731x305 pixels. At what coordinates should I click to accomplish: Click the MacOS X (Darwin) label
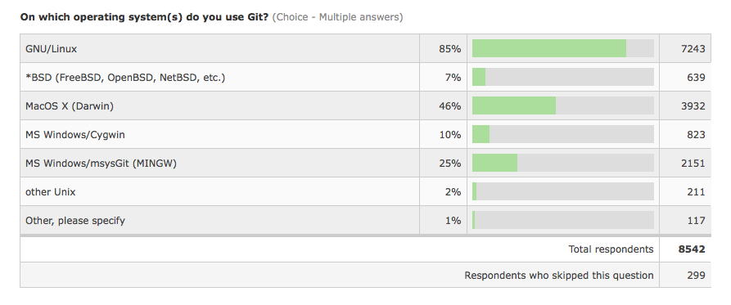[x=70, y=106]
